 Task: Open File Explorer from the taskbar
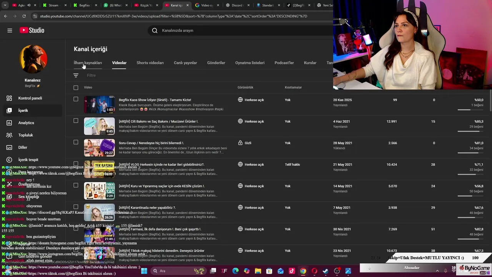pyautogui.click(x=258, y=271)
